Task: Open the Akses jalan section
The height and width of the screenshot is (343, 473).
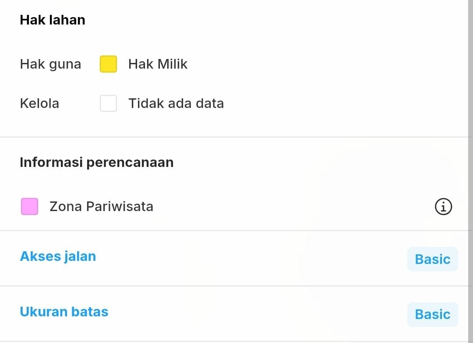Action: click(58, 256)
